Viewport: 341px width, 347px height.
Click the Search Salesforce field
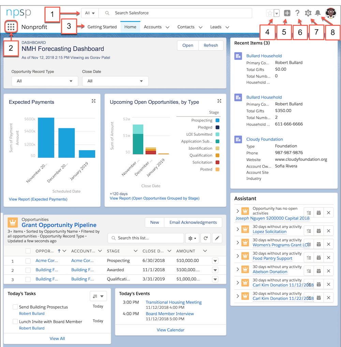175,13
